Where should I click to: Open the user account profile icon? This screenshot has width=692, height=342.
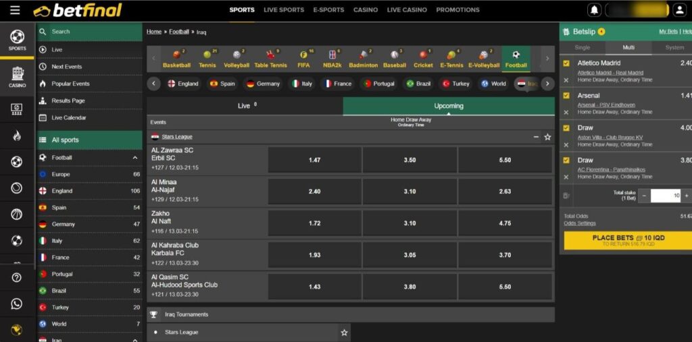tap(679, 10)
